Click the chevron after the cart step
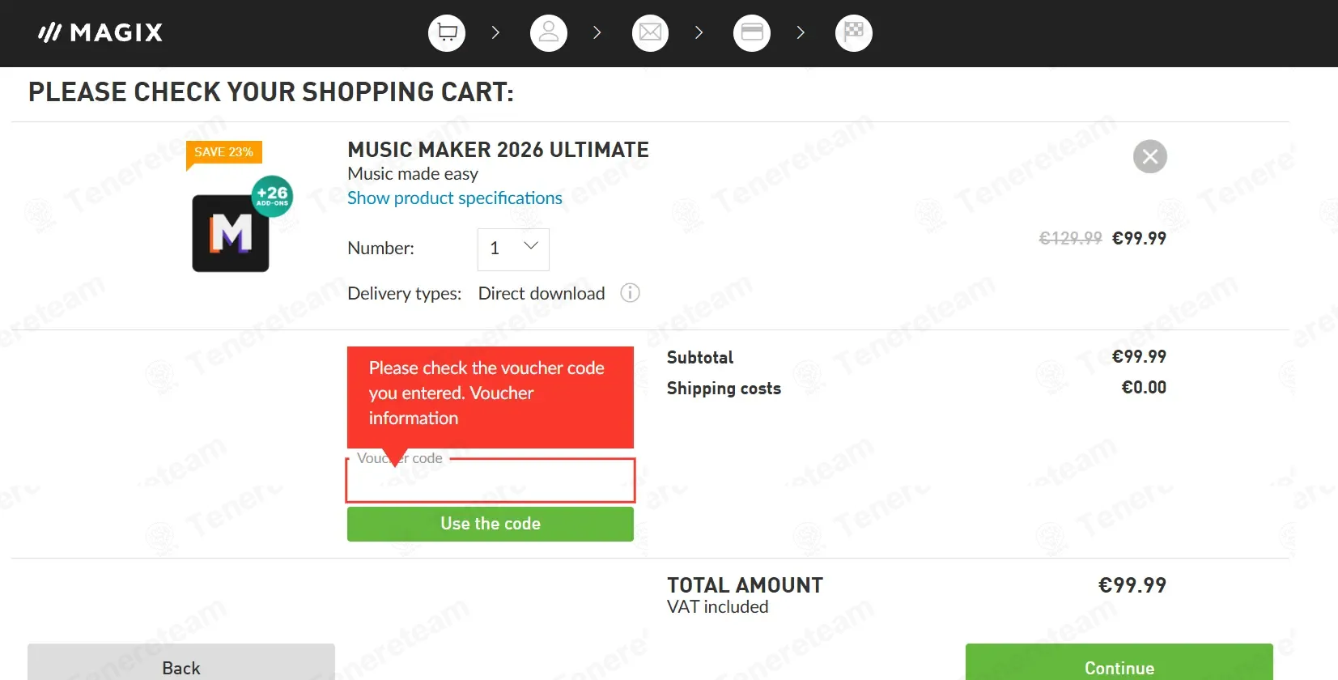This screenshot has height=680, width=1338. (x=495, y=33)
